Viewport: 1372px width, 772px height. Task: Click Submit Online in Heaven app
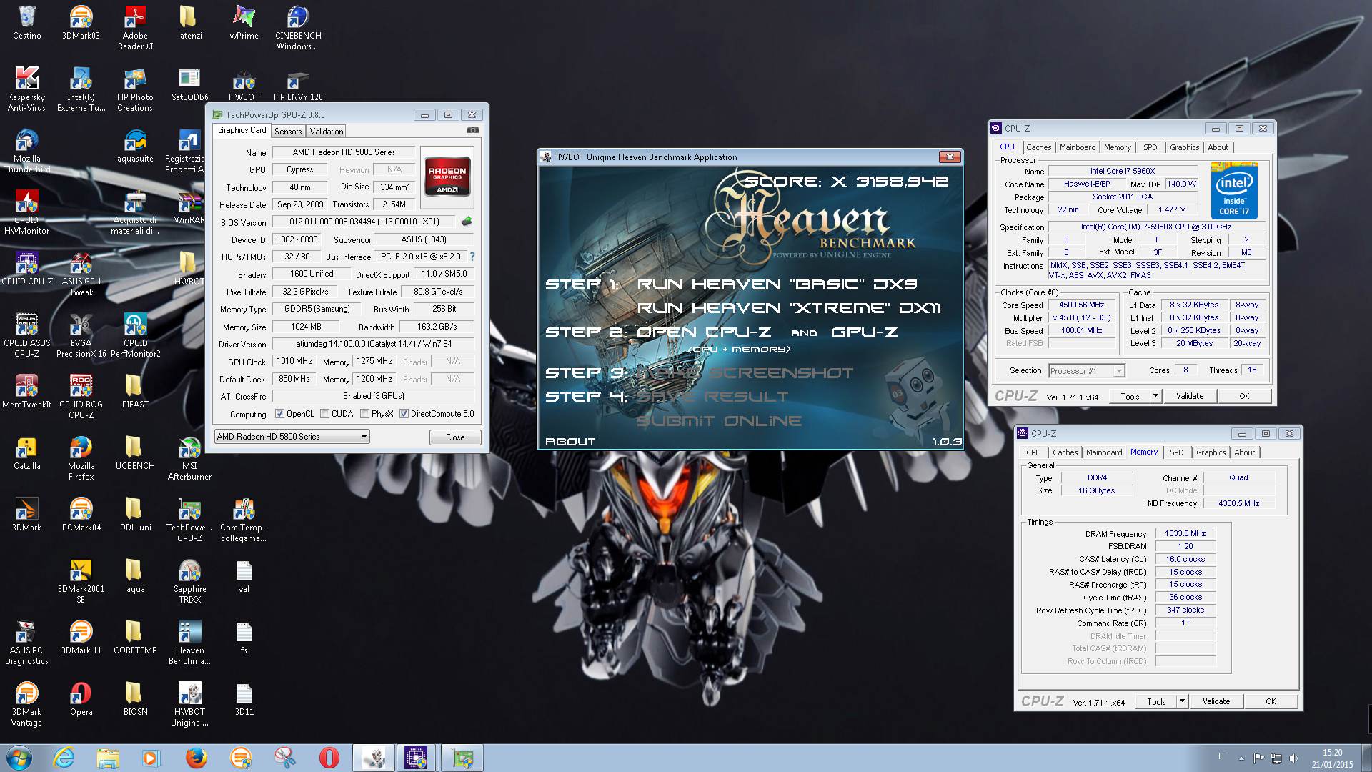719,421
